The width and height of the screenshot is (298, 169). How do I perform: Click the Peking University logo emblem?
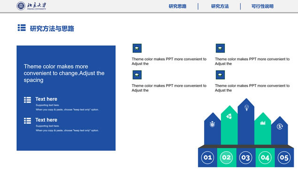coord(21,6)
